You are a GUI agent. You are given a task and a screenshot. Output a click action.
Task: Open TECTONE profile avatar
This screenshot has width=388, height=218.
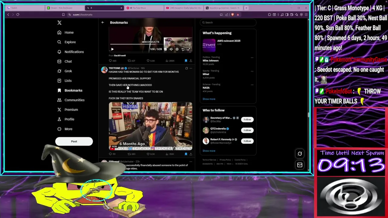click(x=104, y=70)
